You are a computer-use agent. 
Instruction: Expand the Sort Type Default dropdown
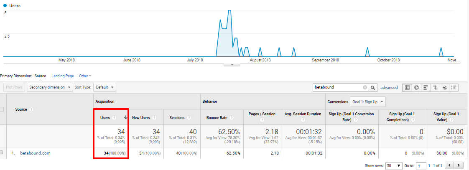pos(105,87)
